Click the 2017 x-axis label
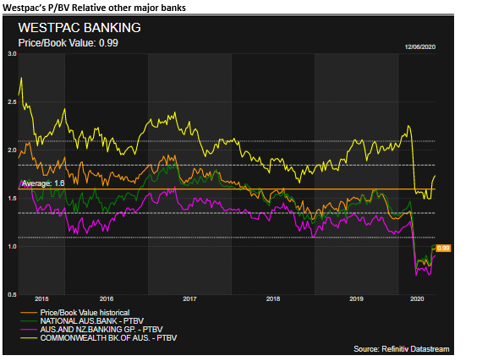The image size is (504, 361). pyautogui.click(x=189, y=299)
